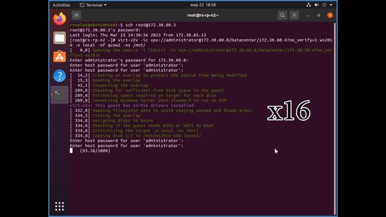The height and width of the screenshot is (217, 386).
Task: Click 'Closing the overlay' log line
Action: click(105, 116)
